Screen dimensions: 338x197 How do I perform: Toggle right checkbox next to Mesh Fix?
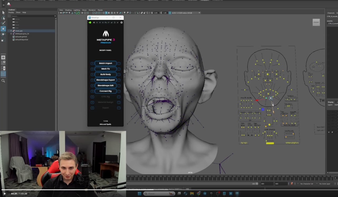pyautogui.click(x=119, y=69)
